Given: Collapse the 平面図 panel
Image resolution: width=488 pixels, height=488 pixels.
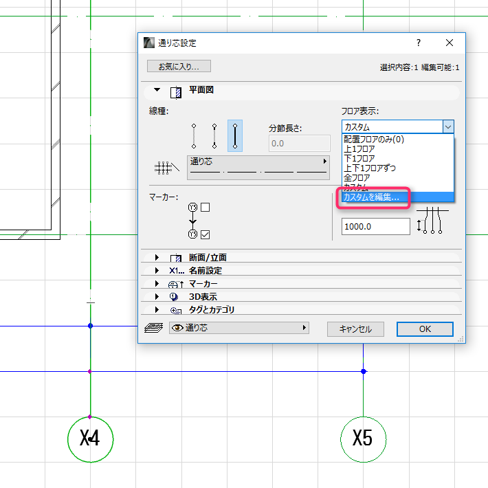Looking at the screenshot, I should [157, 90].
